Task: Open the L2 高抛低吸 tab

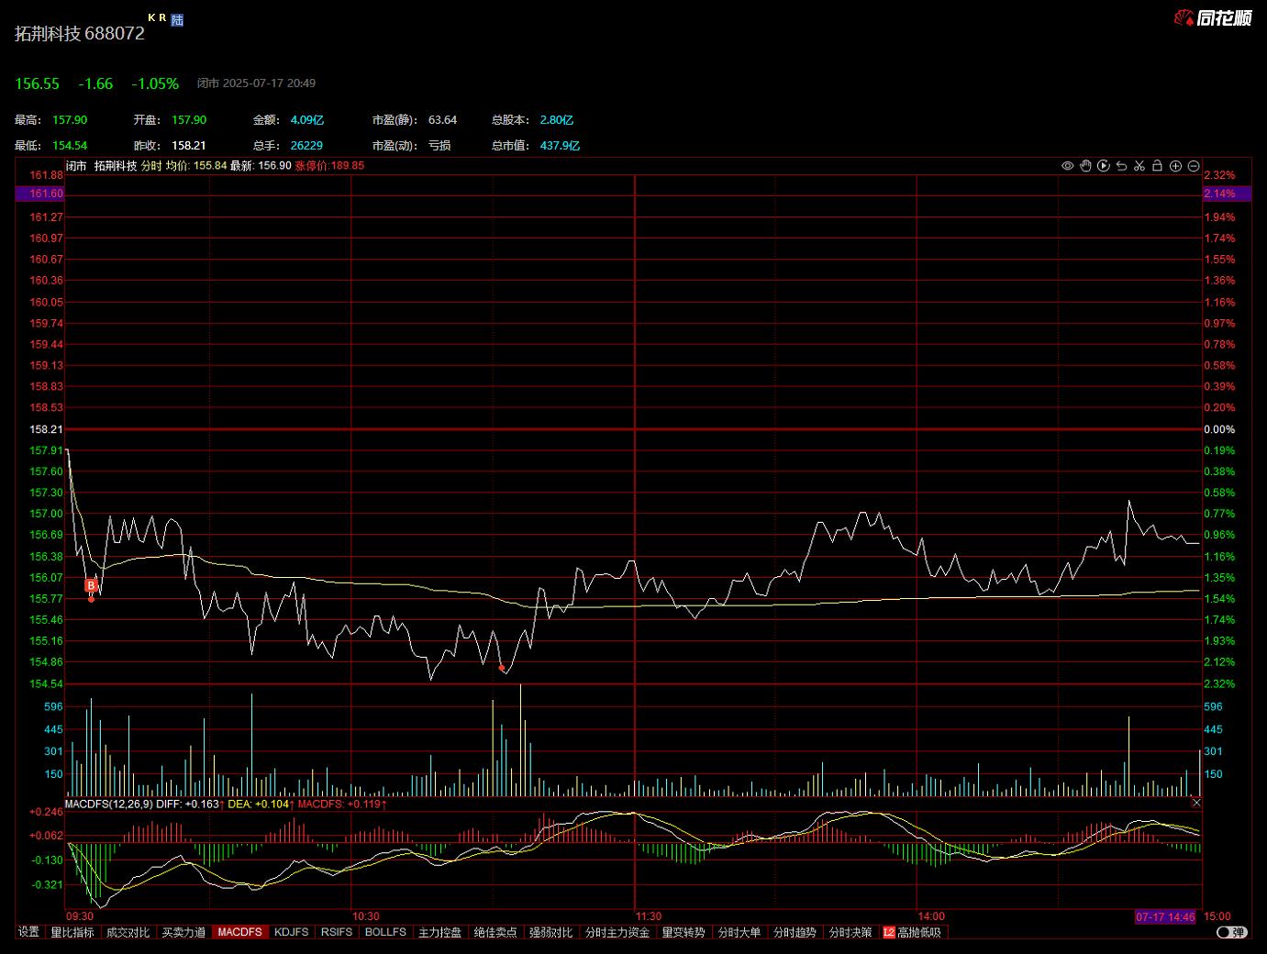Action: (x=912, y=932)
